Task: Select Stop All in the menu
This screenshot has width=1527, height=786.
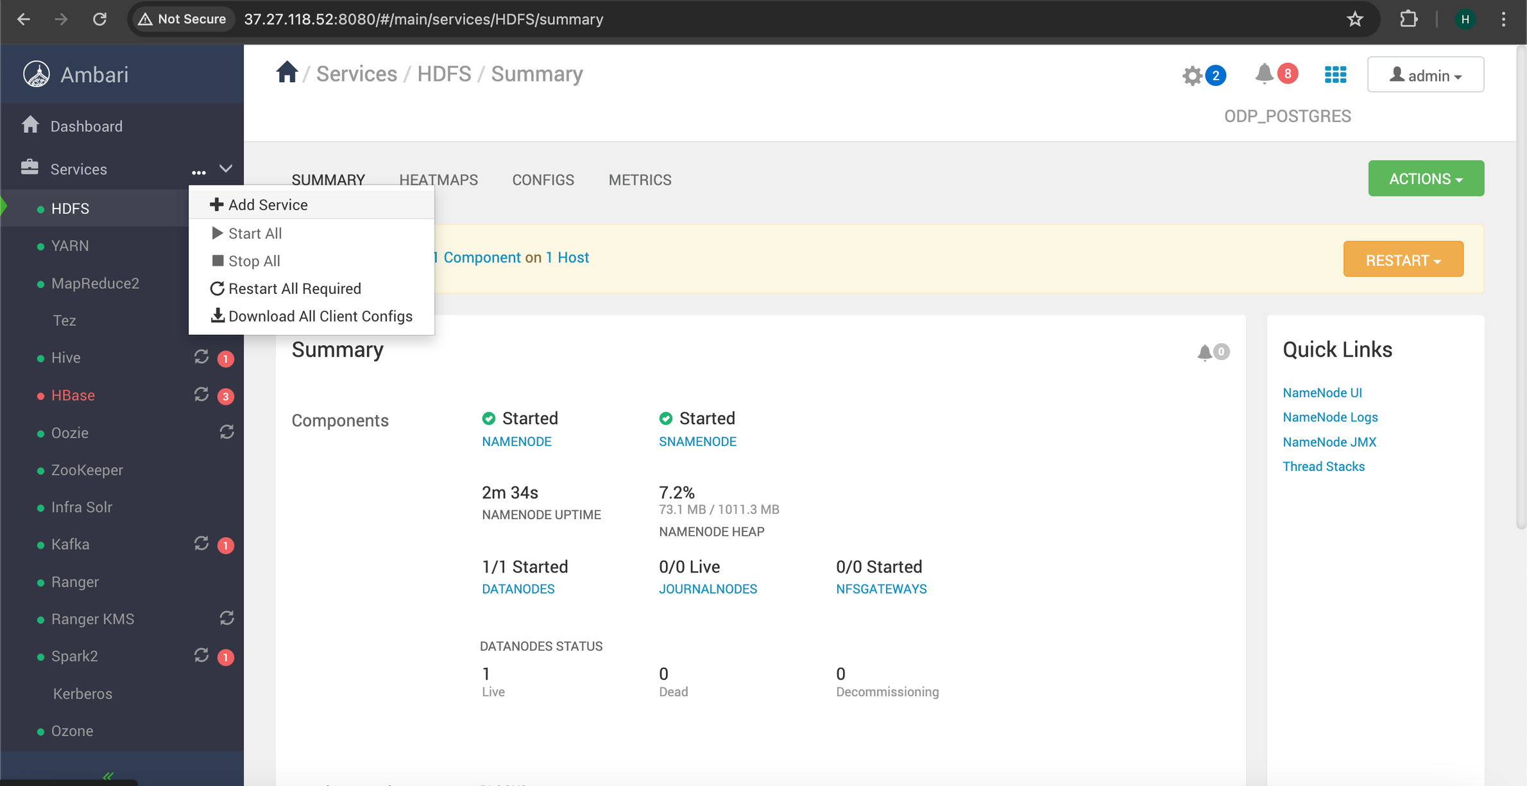Action: 312,261
